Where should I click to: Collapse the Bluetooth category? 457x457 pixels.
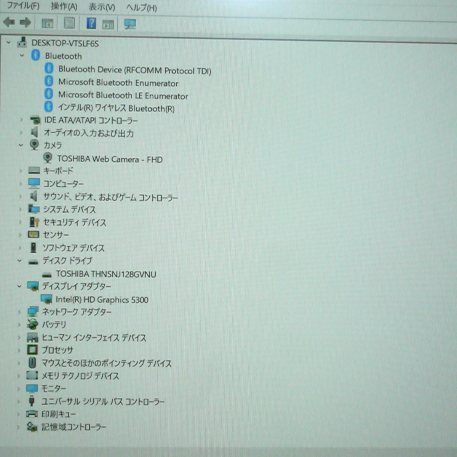coord(22,55)
